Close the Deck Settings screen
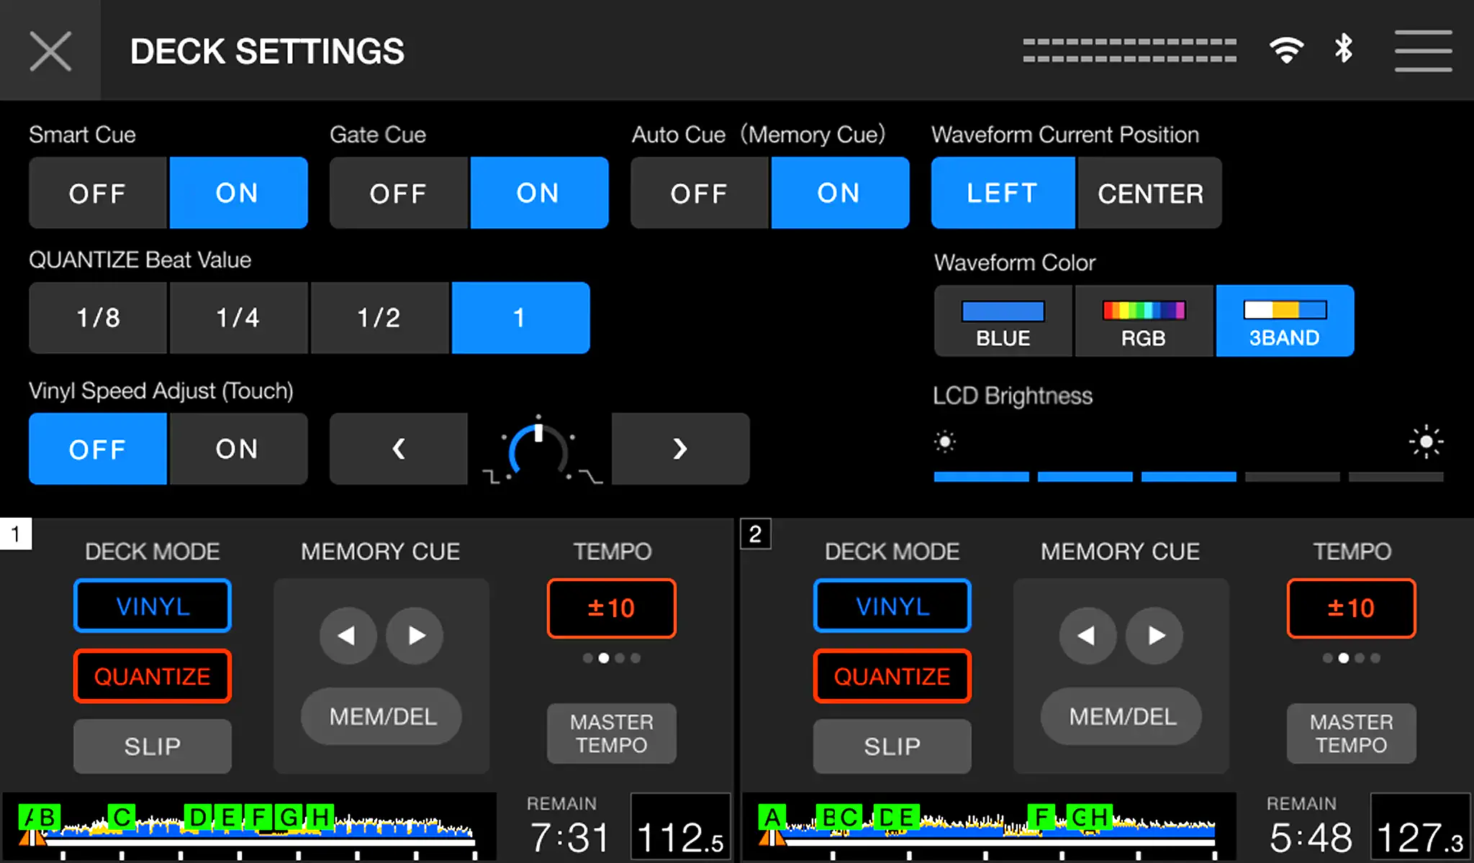Viewport: 1474px width, 863px height. tap(50, 50)
